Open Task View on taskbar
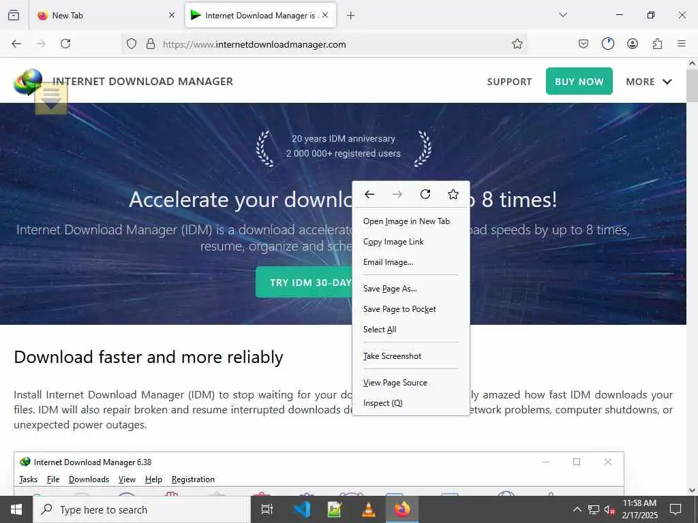Viewport: 698px width, 523px height. [267, 509]
